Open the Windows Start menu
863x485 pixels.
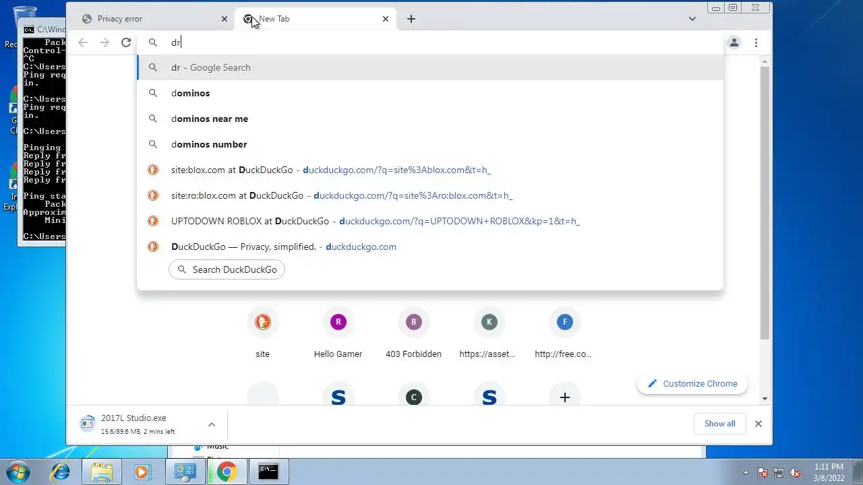pos(18,472)
